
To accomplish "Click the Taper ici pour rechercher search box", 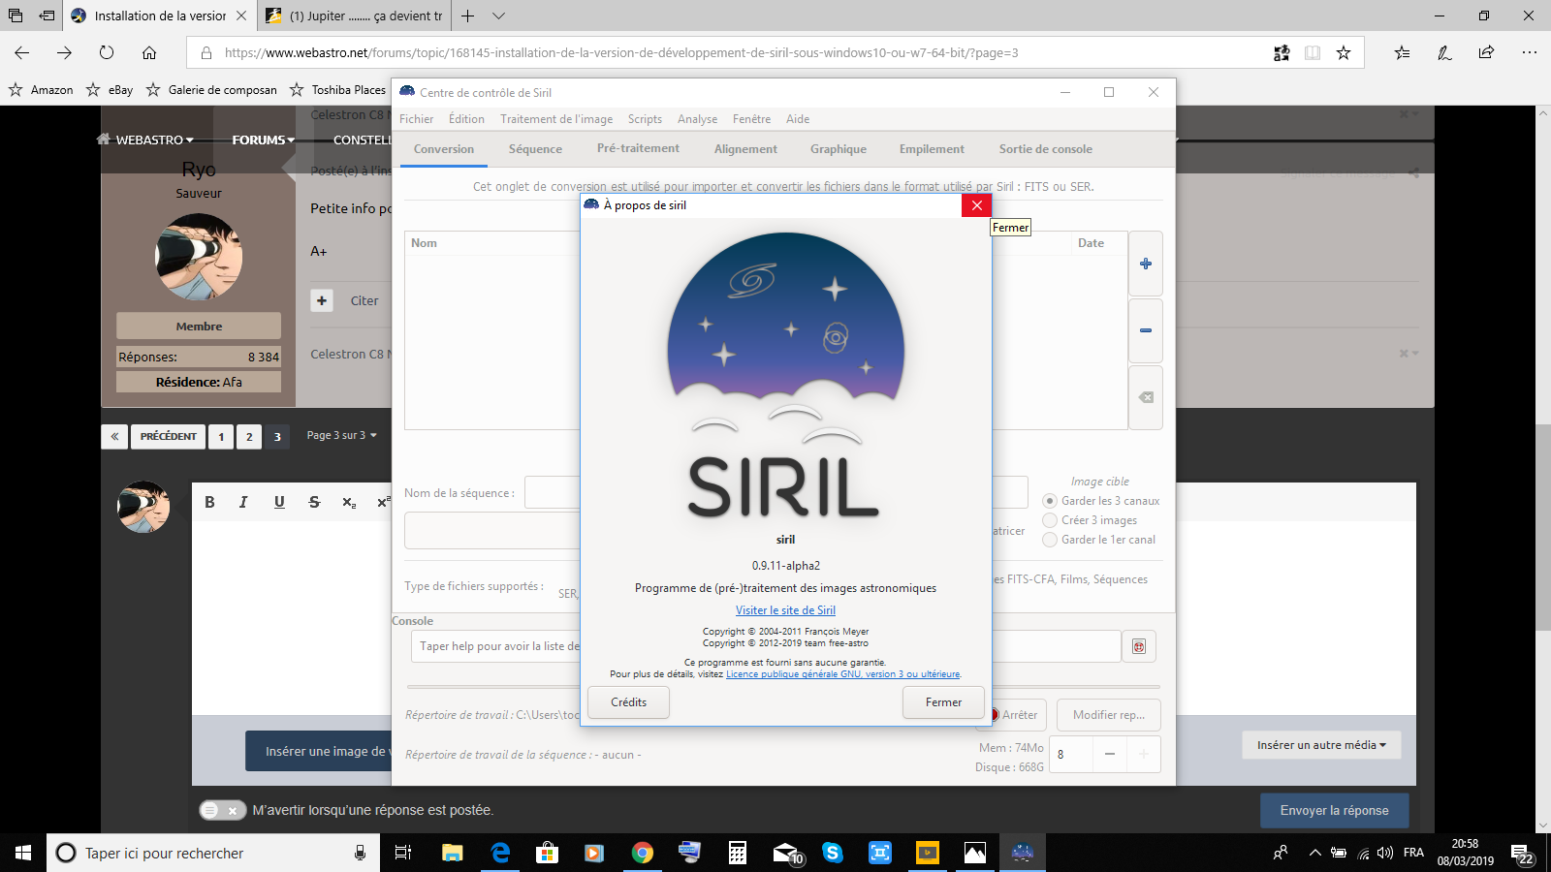I will click(x=212, y=853).
